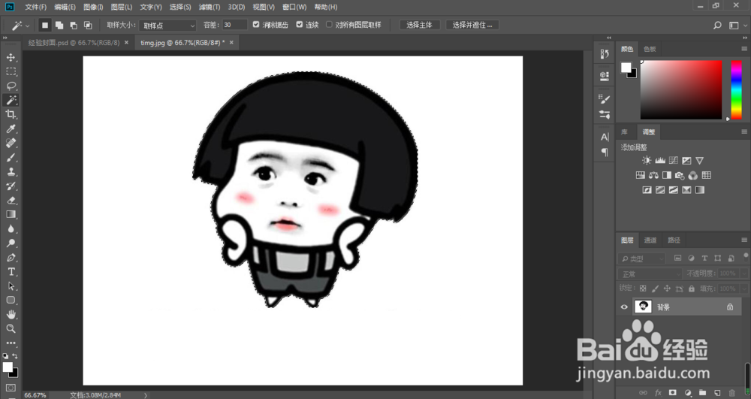Select the Eraser tool
This screenshot has width=751, height=399.
pos(11,200)
